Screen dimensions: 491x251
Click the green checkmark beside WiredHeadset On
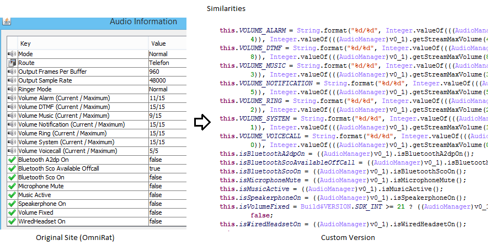tap(12, 221)
